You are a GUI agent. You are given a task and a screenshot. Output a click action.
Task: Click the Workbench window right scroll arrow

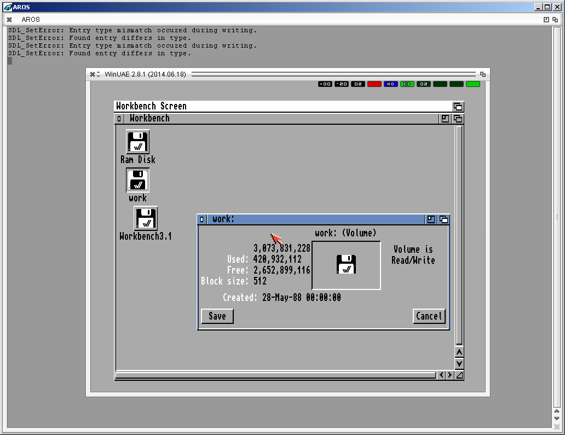tap(449, 375)
